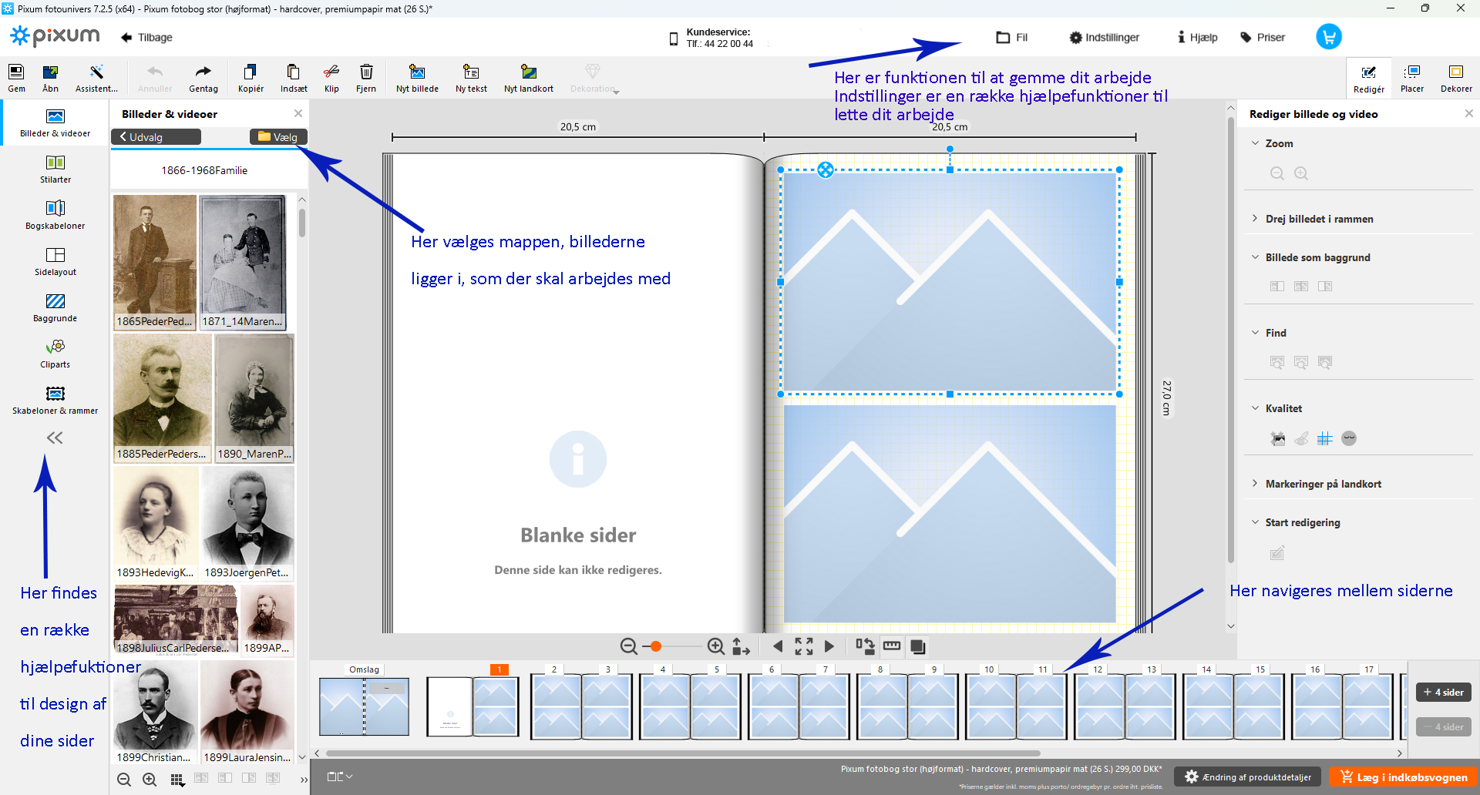
Task: Switch to the Placer tab
Action: tap(1411, 78)
